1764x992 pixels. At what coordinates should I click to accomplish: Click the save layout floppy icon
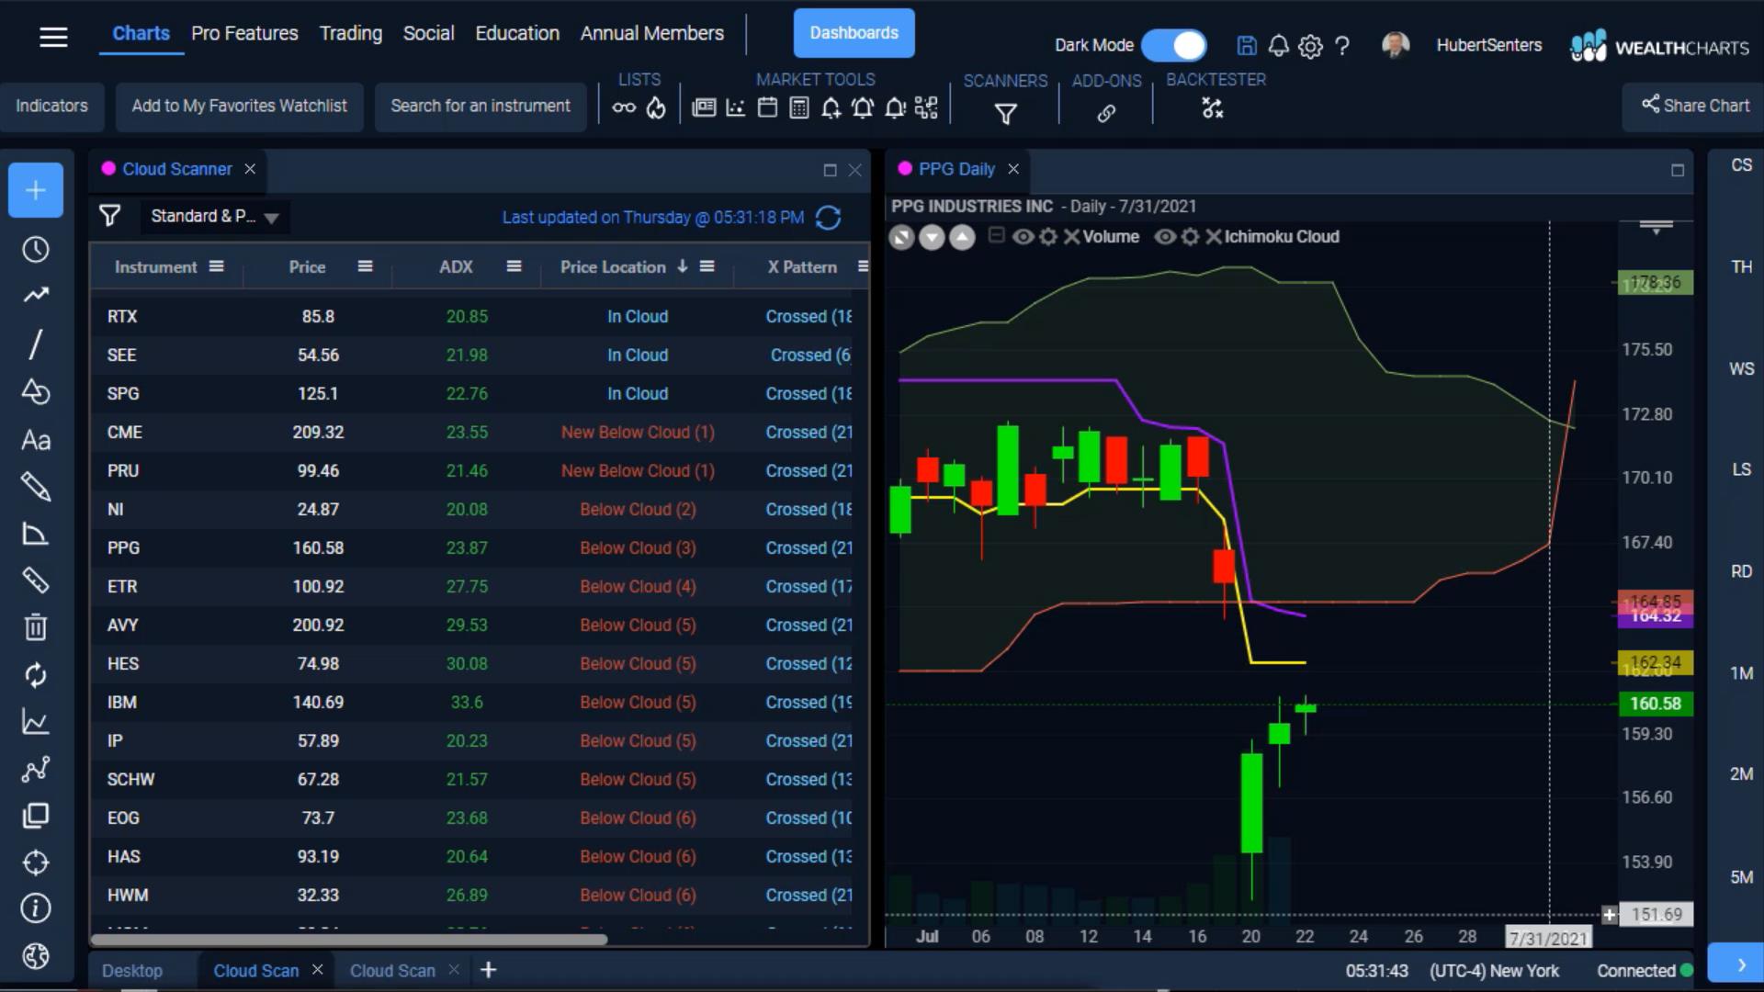tap(1247, 45)
